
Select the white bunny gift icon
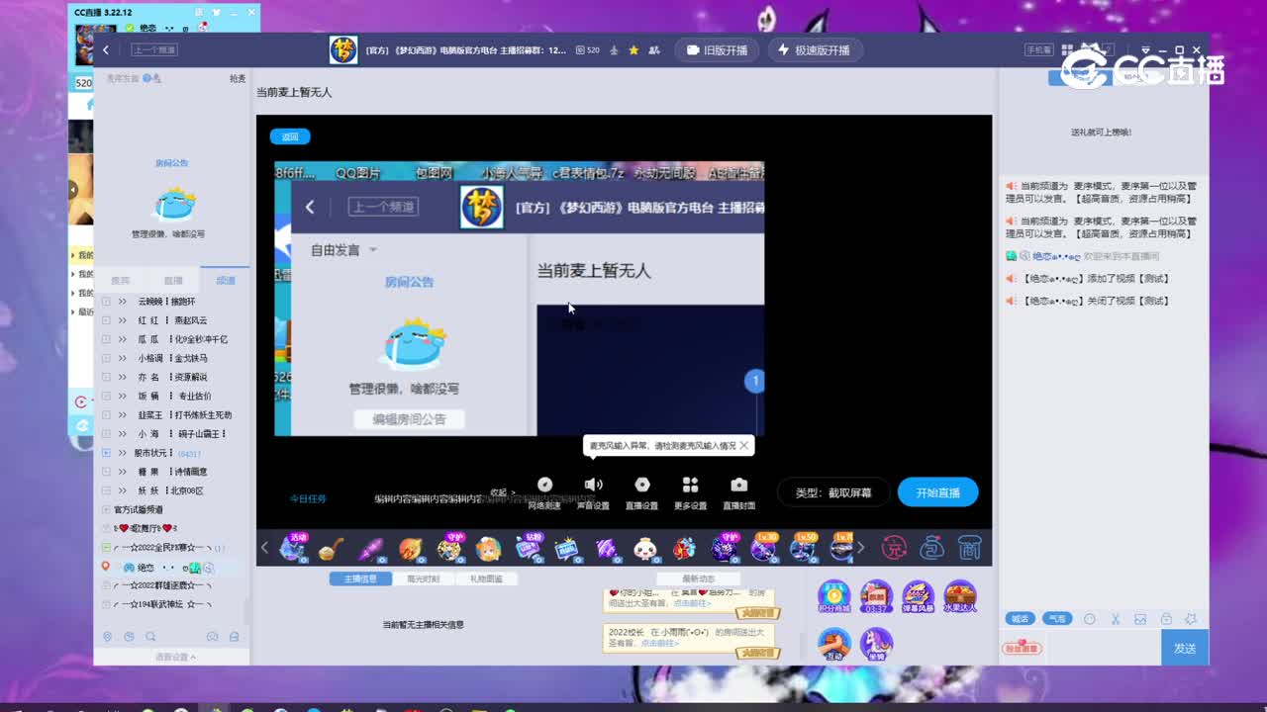tap(645, 548)
